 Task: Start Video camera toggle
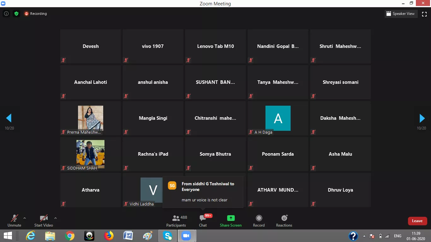(44, 221)
